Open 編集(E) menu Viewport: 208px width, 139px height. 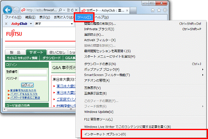[x=30, y=17]
